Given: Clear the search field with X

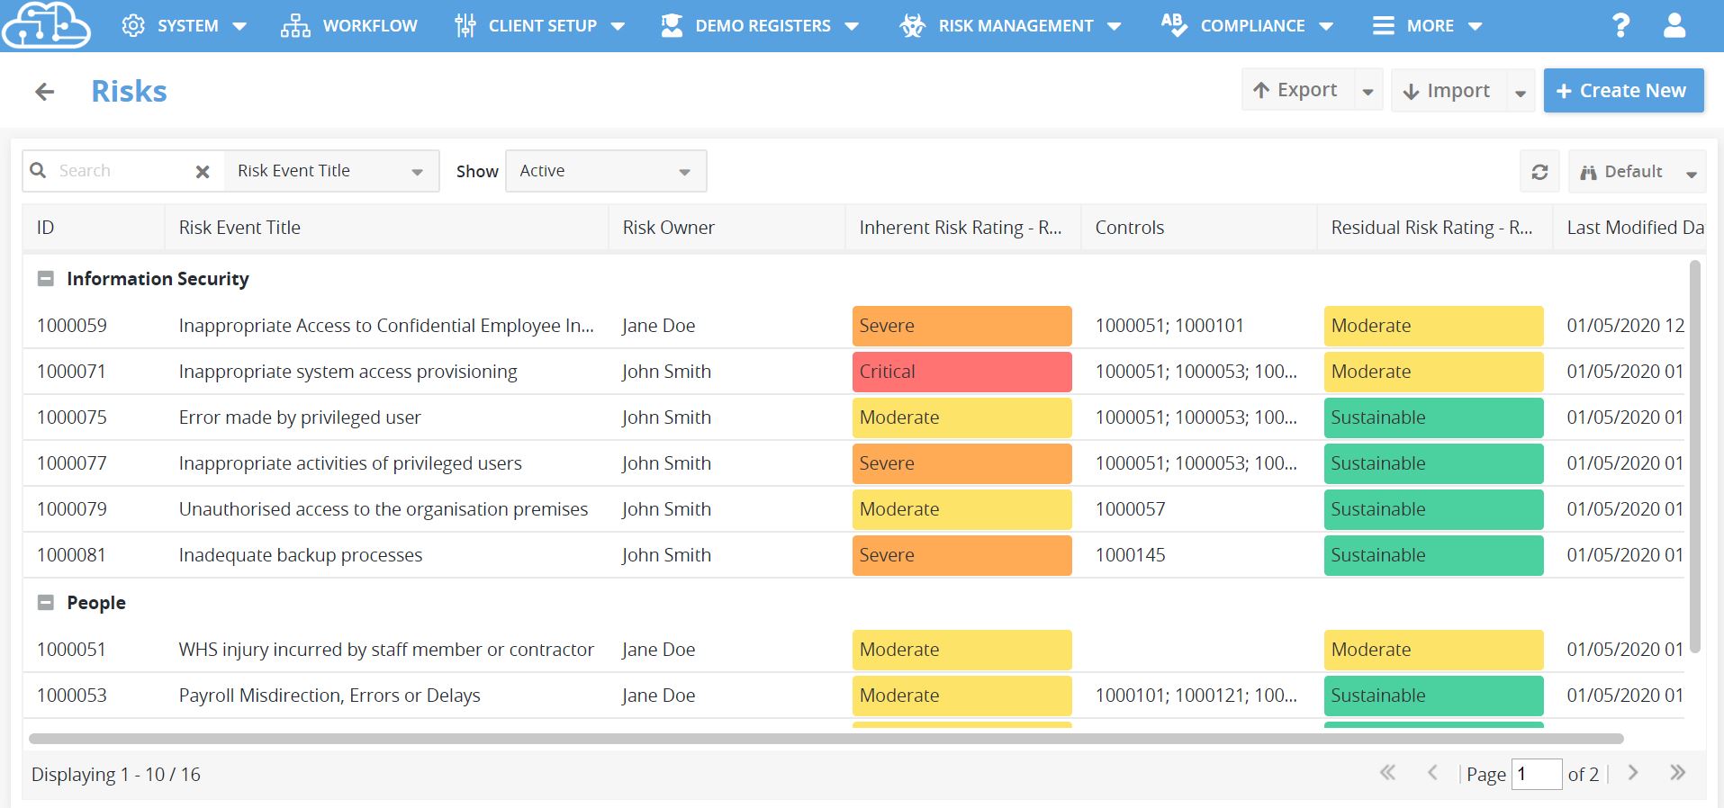Looking at the screenshot, I should pos(203,171).
